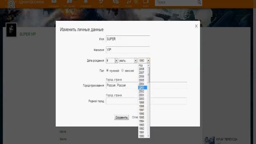Select year 1995 in the list
Image resolution: width=256 pixels, height=144 pixels.
click(x=142, y=118)
